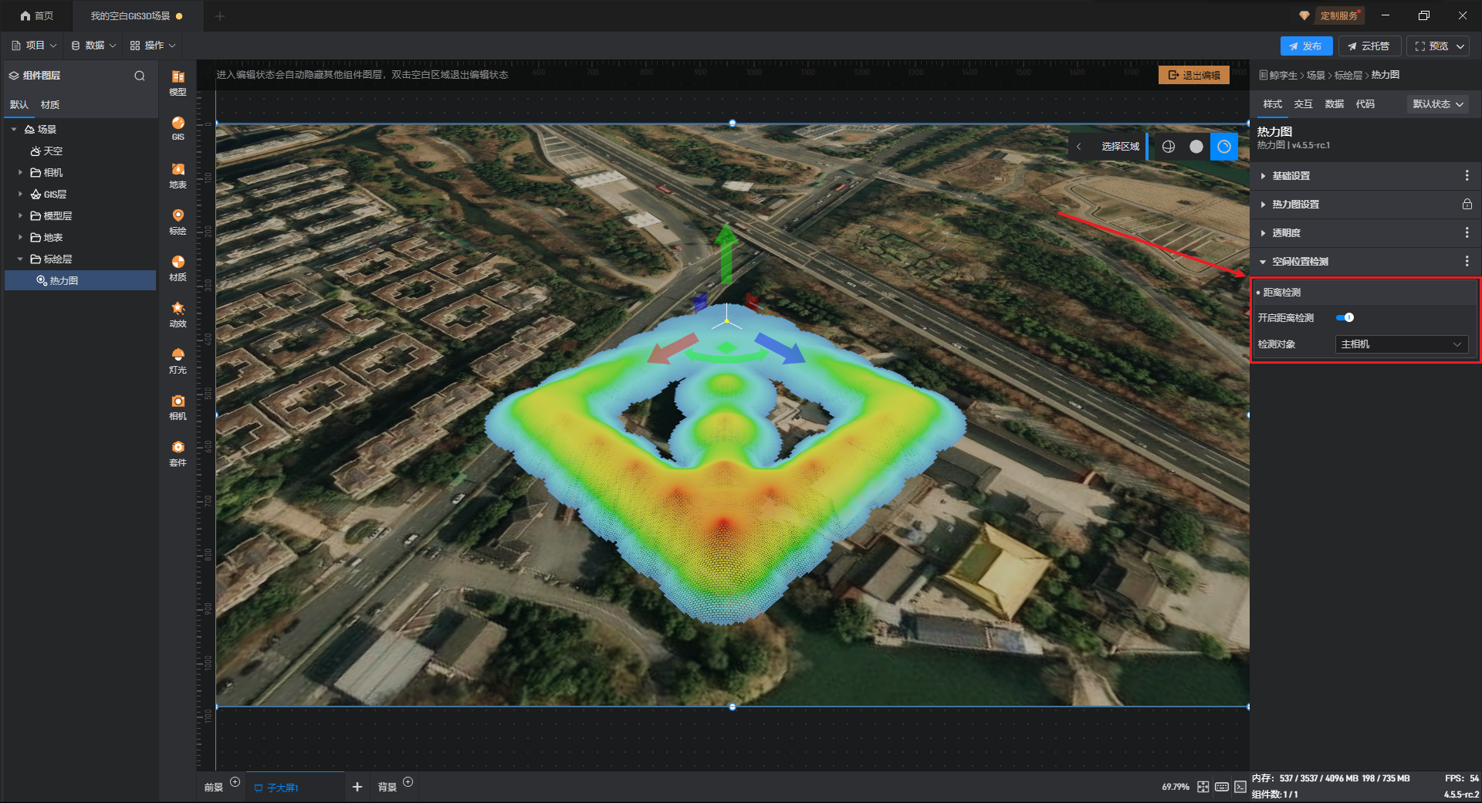The height and width of the screenshot is (803, 1482).
Task: Search component layers with magnifier icon
Action: (140, 76)
